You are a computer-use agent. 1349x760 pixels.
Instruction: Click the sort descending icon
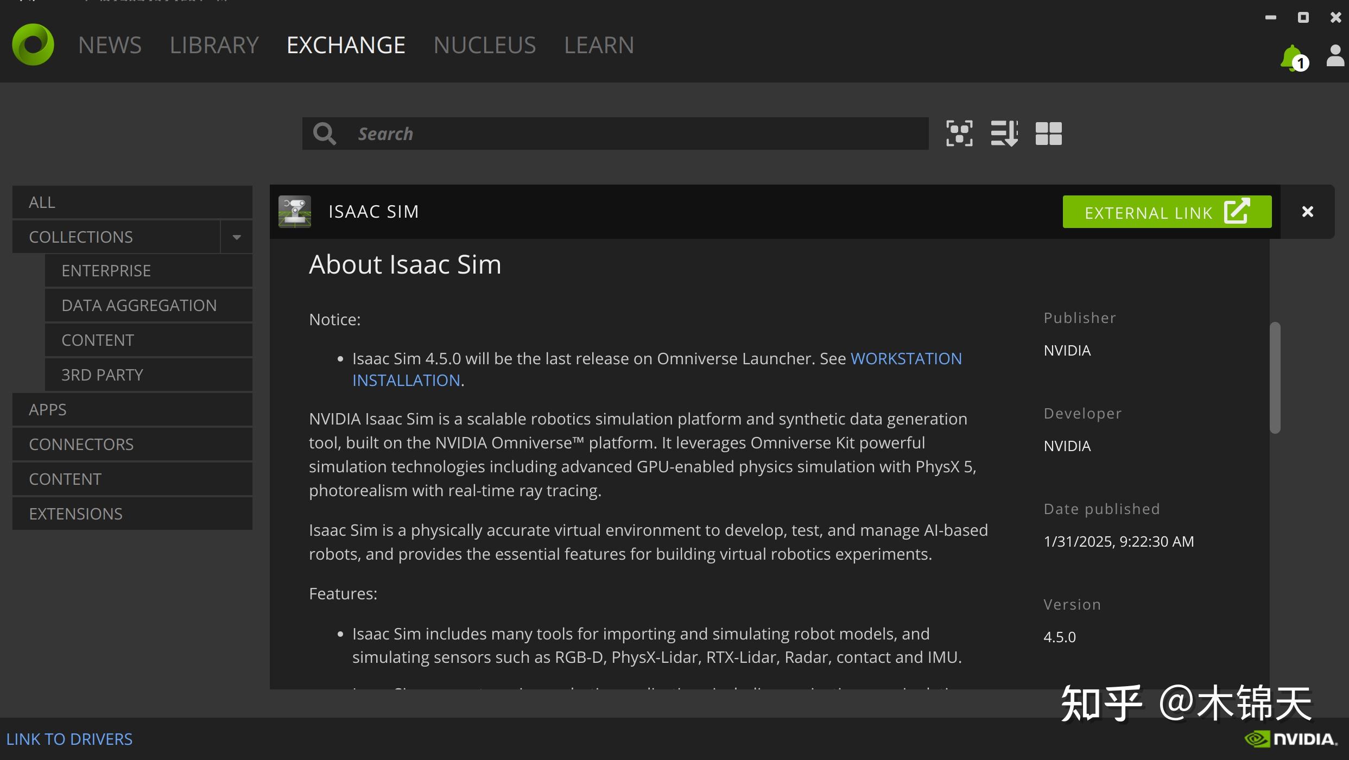click(x=1003, y=133)
